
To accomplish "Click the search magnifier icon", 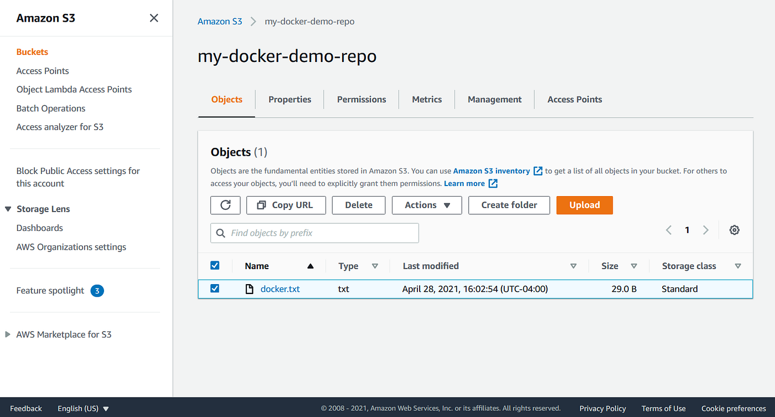I will point(220,233).
